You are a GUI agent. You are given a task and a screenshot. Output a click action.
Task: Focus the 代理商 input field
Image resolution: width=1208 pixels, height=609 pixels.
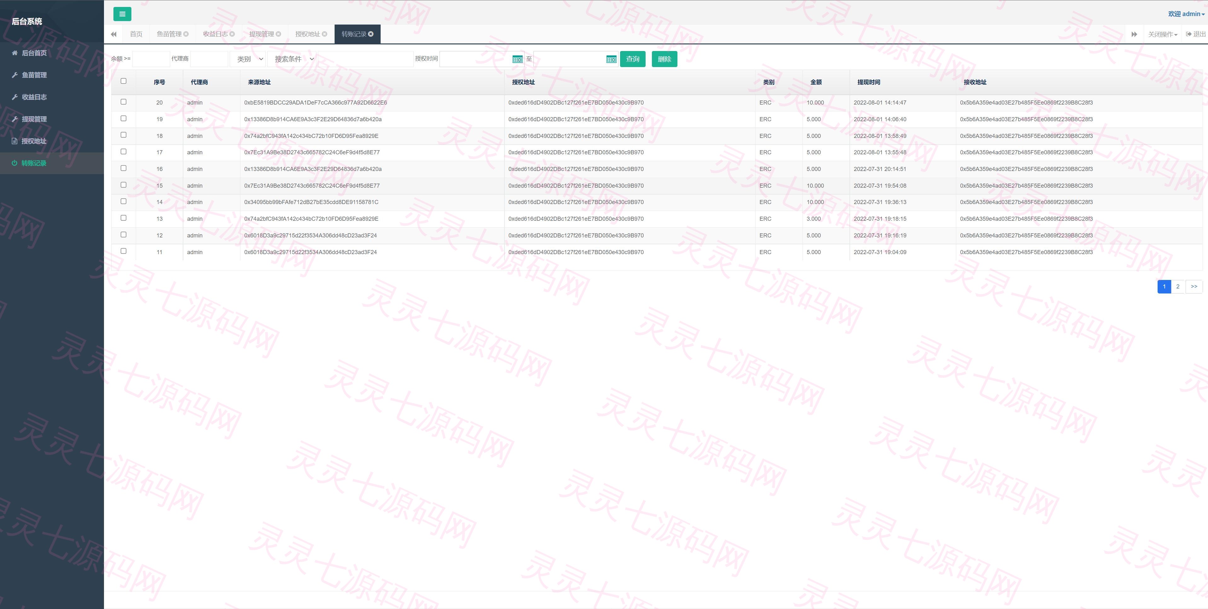pos(209,59)
